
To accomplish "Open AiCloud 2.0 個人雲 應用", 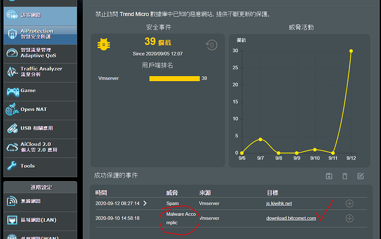I will tap(40, 148).
